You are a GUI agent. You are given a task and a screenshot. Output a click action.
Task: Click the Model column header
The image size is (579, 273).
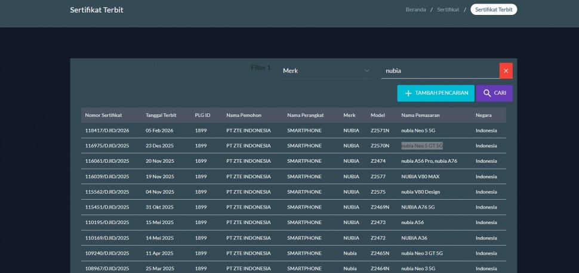pos(377,115)
